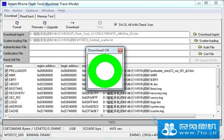
Task: Open the File menu
Action: 6,11
